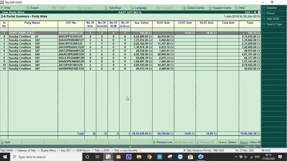
Task: Click the Cess Amt column header
Action: [228, 23]
